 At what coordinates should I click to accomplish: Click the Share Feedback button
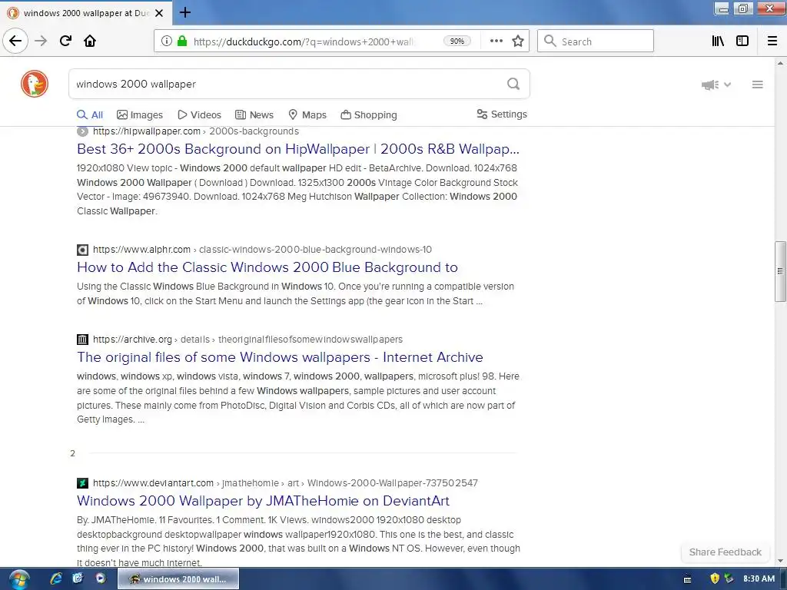coord(726,552)
